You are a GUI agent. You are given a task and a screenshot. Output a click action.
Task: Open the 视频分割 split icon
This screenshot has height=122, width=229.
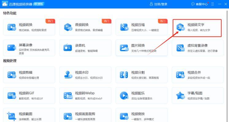click(x=124, y=75)
